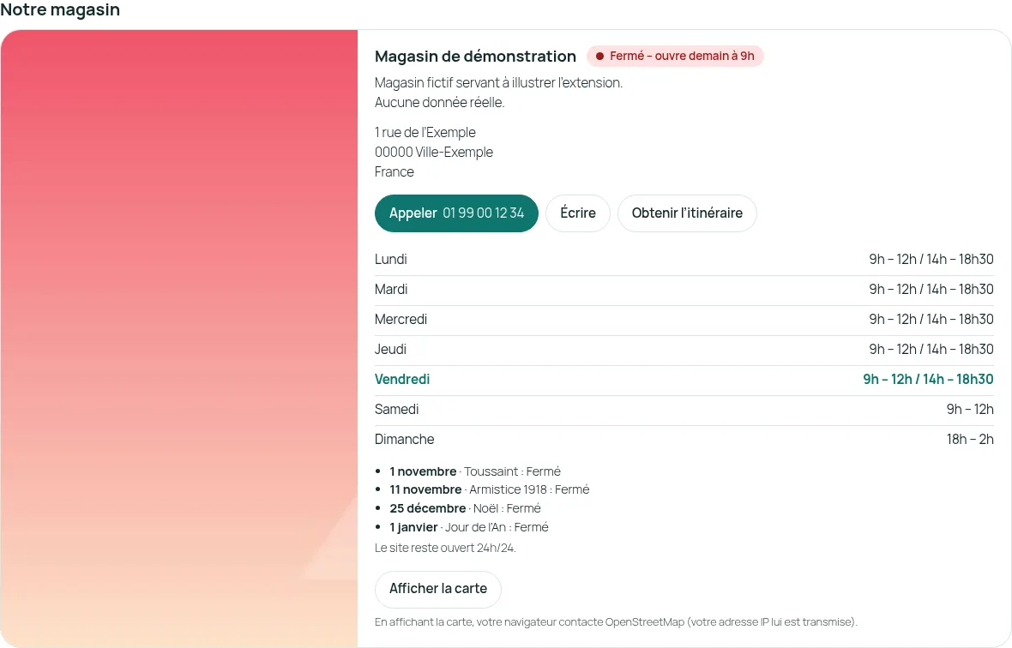1012x648 pixels.
Task: Click the '1 novembre · Toussaint : Fermé' entry
Action: click(475, 471)
